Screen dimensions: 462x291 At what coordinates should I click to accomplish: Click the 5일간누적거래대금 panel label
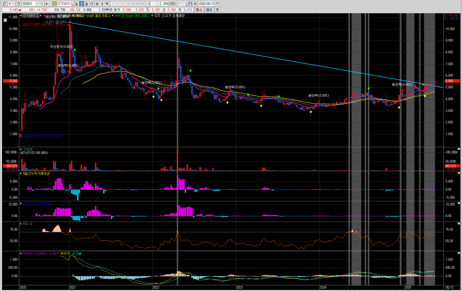click(36, 174)
